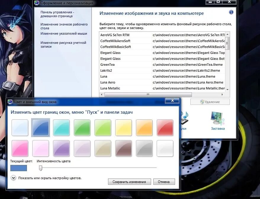Viewport: 260px width, 199px height.
Task: Expand the Показать или скрыть настройку цветов chevron
Action: [x=13, y=178]
